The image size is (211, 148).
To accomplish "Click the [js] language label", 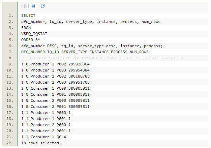I will (x=25, y=6).
